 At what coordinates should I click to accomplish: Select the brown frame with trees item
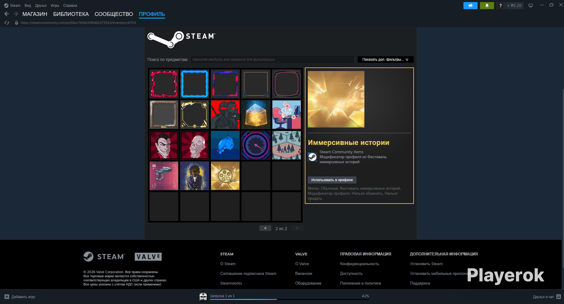tap(256, 84)
